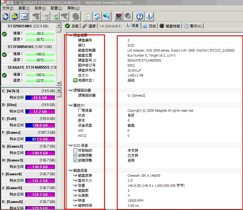Click the 99 % health bar of ST3250310NS
Viewport: 243px width, 210px height.
coord(40,33)
